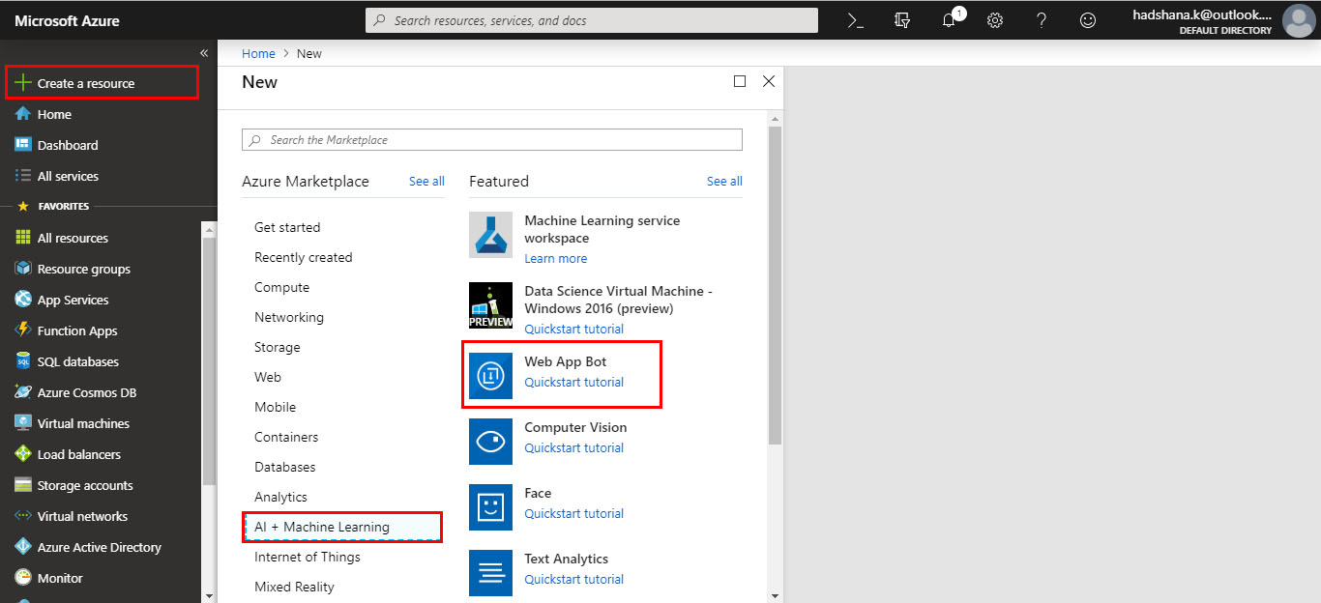Click the SQL databases icon
The image size is (1321, 603).
(x=23, y=361)
